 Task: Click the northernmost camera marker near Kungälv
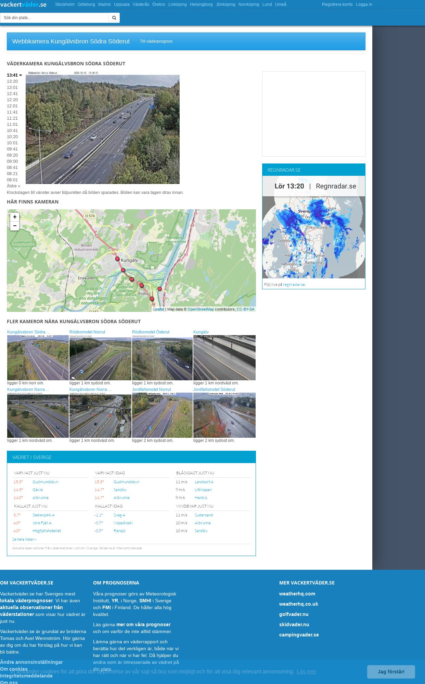click(117, 259)
